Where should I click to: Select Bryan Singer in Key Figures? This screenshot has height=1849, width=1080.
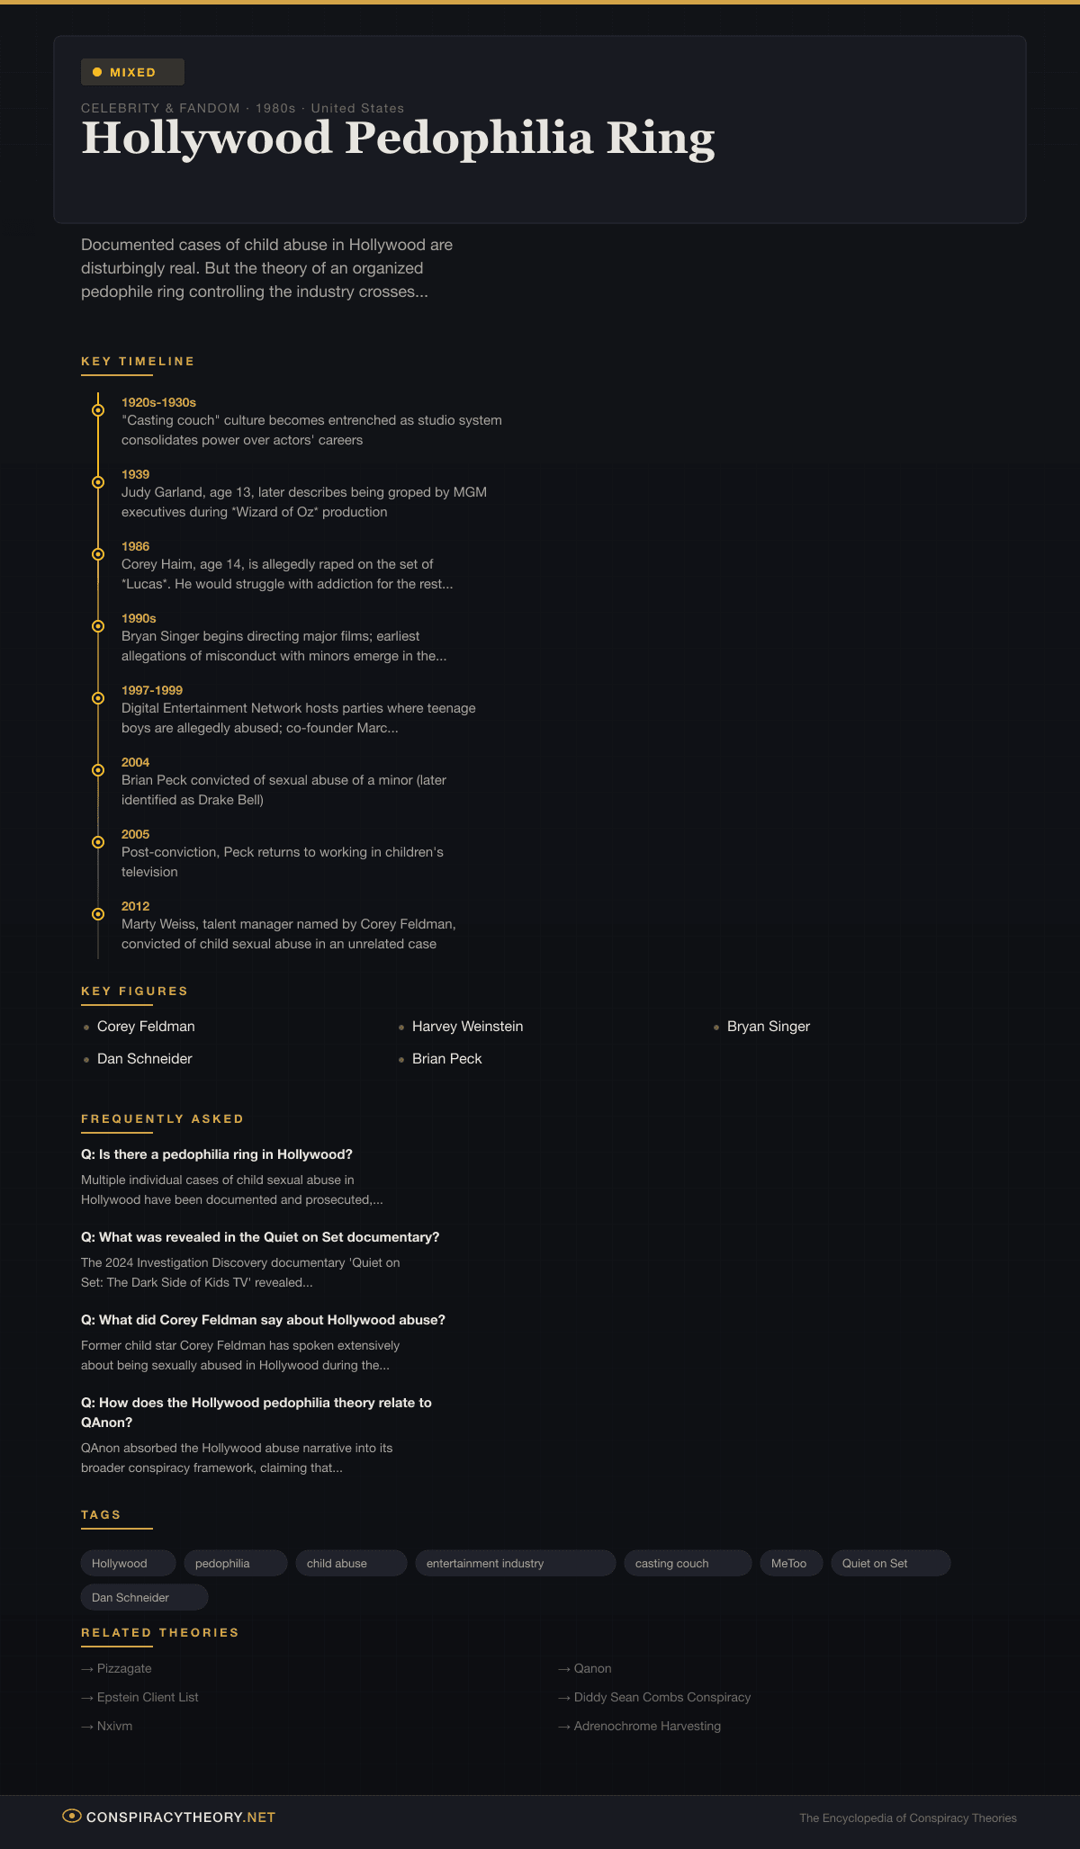(768, 1027)
